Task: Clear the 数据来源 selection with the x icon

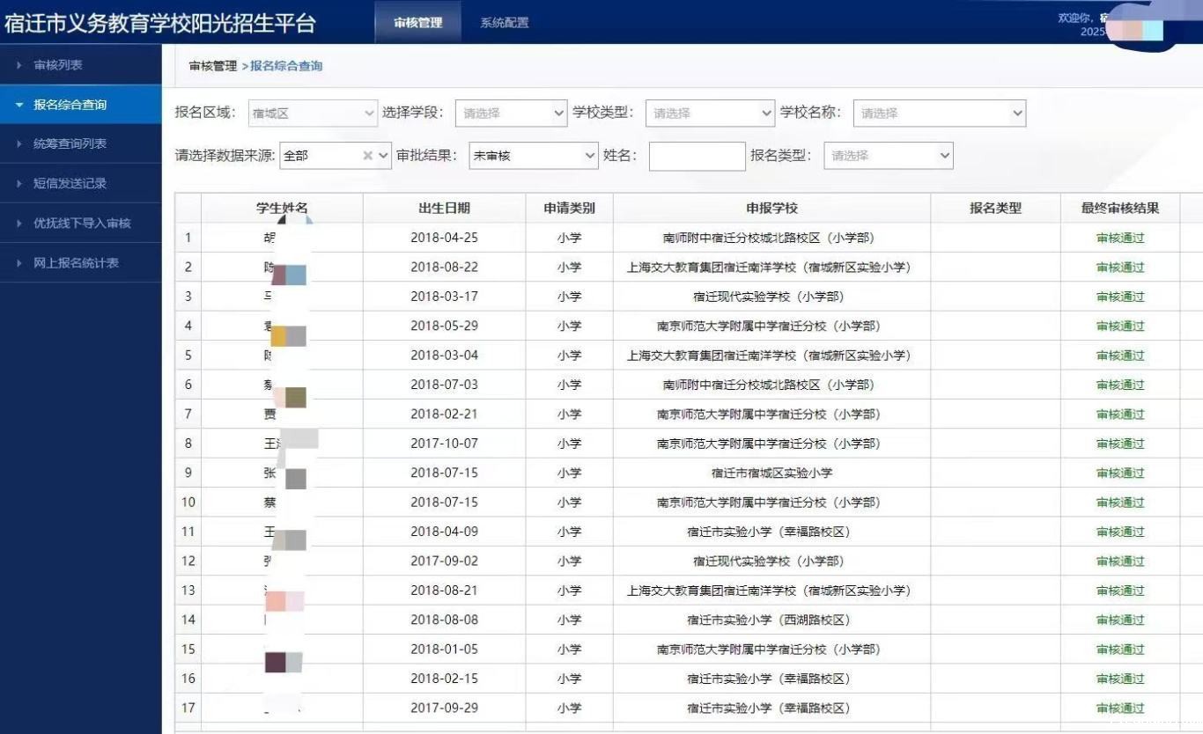Action: click(368, 156)
